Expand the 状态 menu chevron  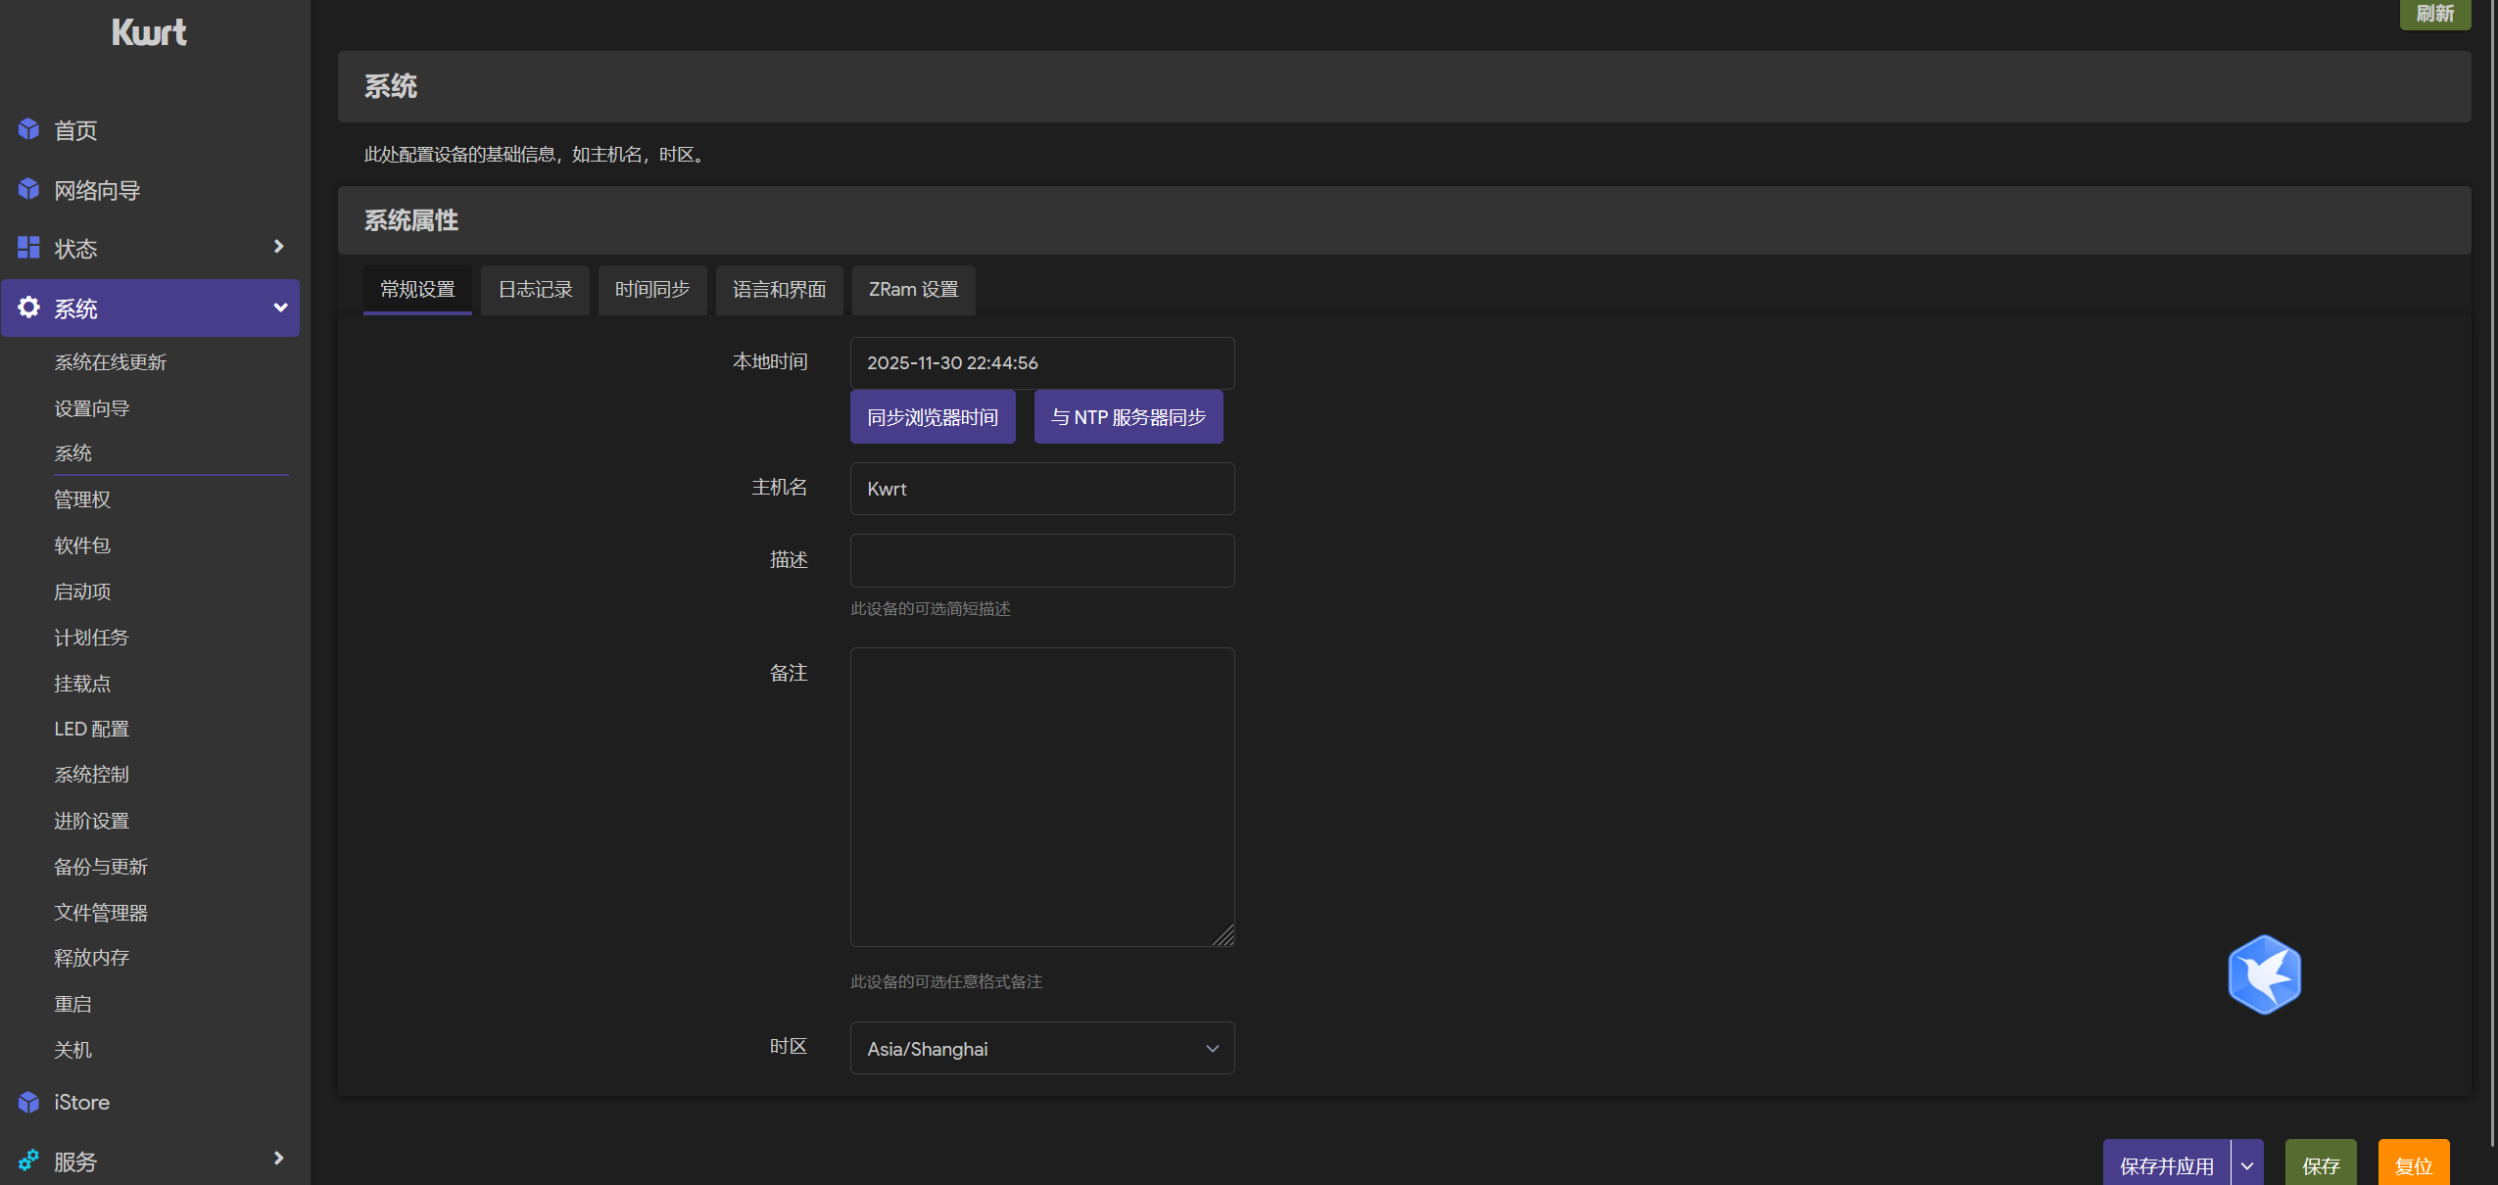coord(279,247)
